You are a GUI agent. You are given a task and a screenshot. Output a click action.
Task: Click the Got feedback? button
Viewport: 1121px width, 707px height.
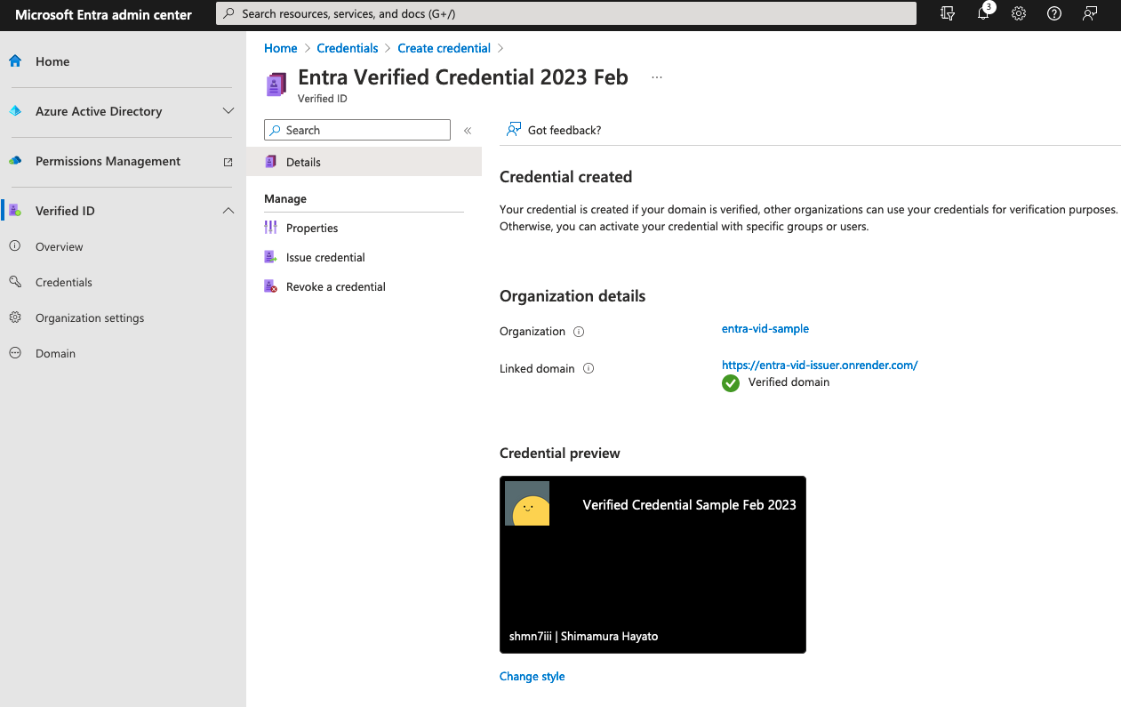click(554, 131)
